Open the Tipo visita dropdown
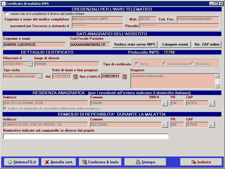 [x=40, y=76]
